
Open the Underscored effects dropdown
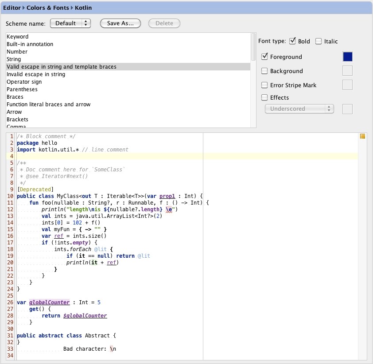click(299, 108)
